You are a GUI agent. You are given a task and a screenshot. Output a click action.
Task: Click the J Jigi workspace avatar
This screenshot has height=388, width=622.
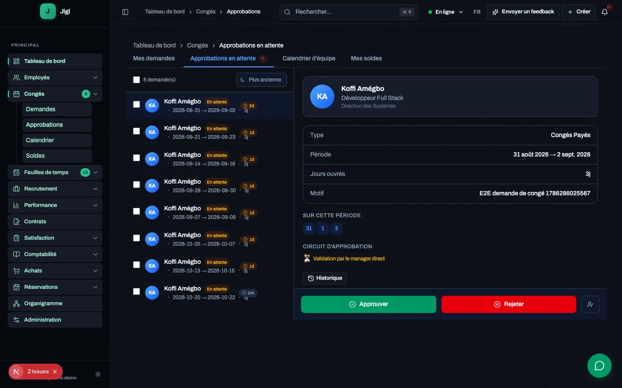(x=48, y=11)
